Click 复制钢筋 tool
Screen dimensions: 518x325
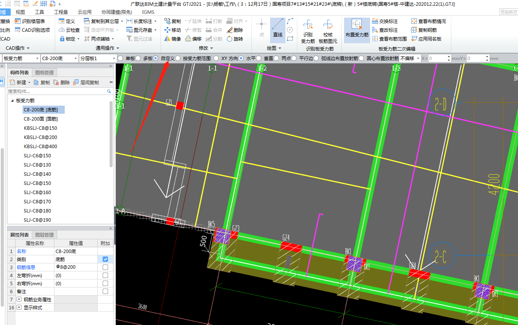(x=424, y=30)
